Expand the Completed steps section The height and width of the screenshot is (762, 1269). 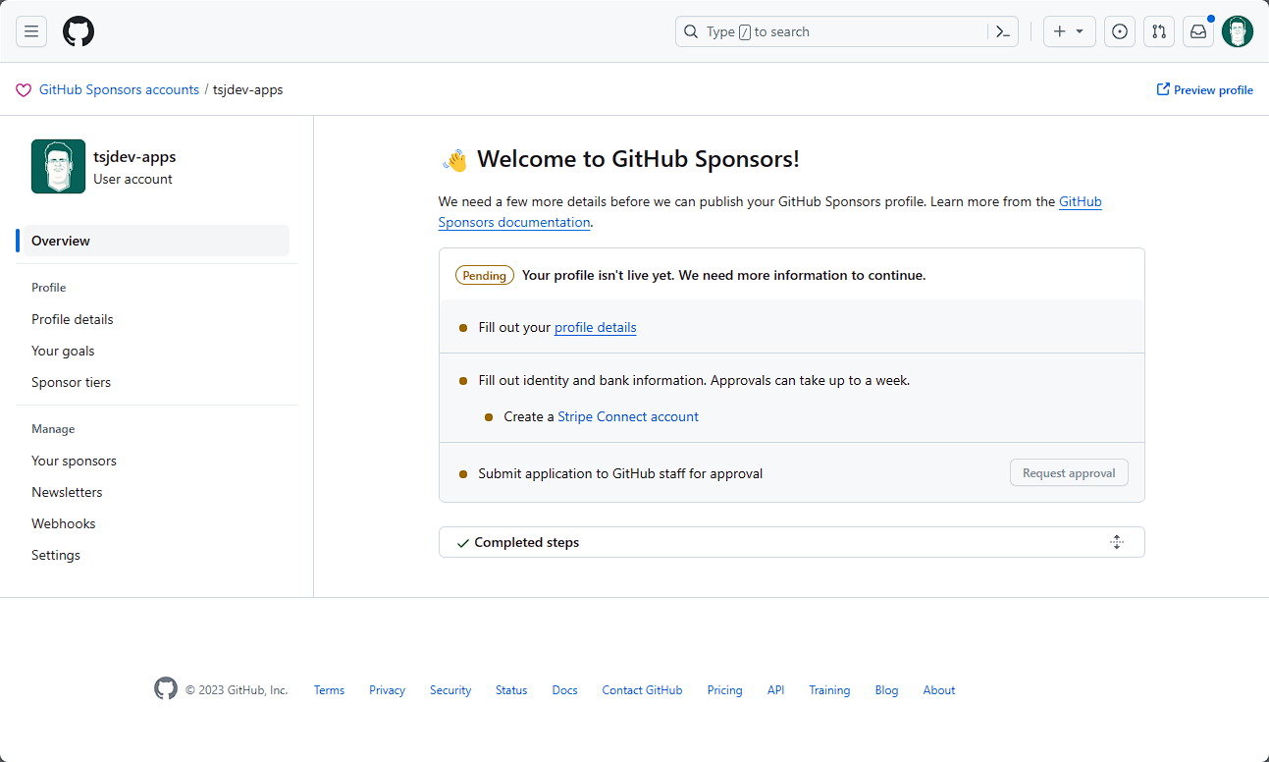tap(527, 542)
